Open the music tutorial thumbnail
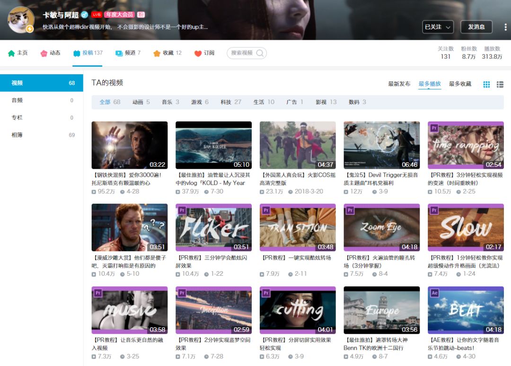This screenshot has height=366, width=511. coord(130,310)
